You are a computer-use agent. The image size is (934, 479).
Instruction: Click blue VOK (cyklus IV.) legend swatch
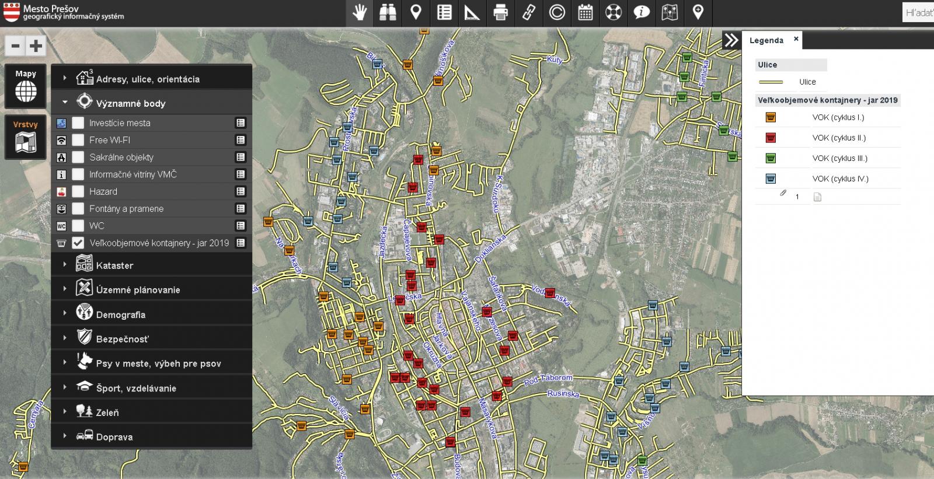pyautogui.click(x=771, y=179)
